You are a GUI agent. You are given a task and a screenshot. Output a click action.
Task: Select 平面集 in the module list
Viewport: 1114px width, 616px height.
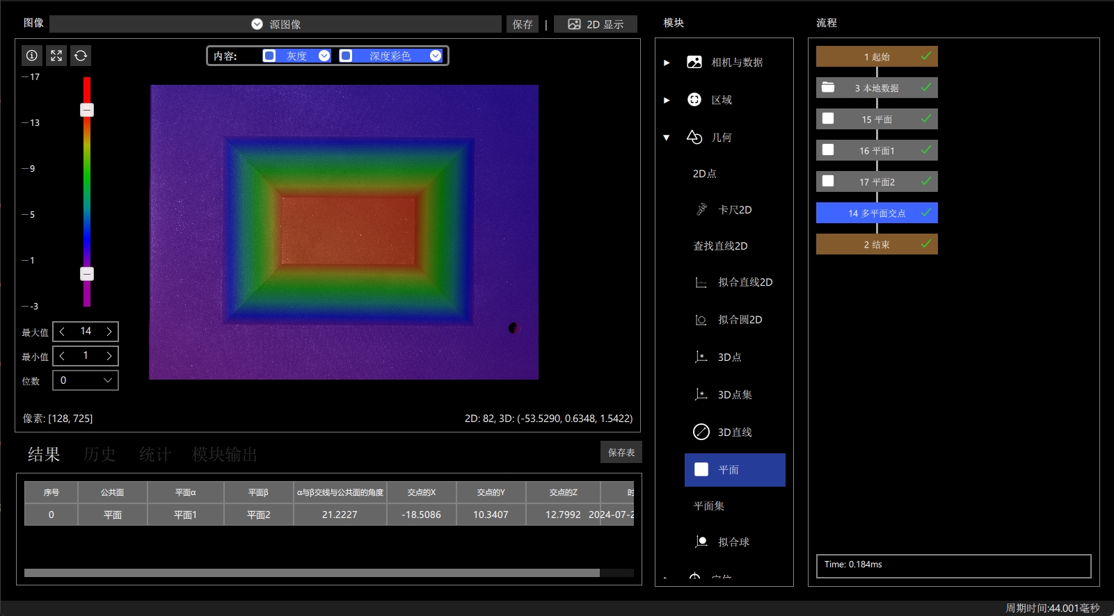point(708,505)
